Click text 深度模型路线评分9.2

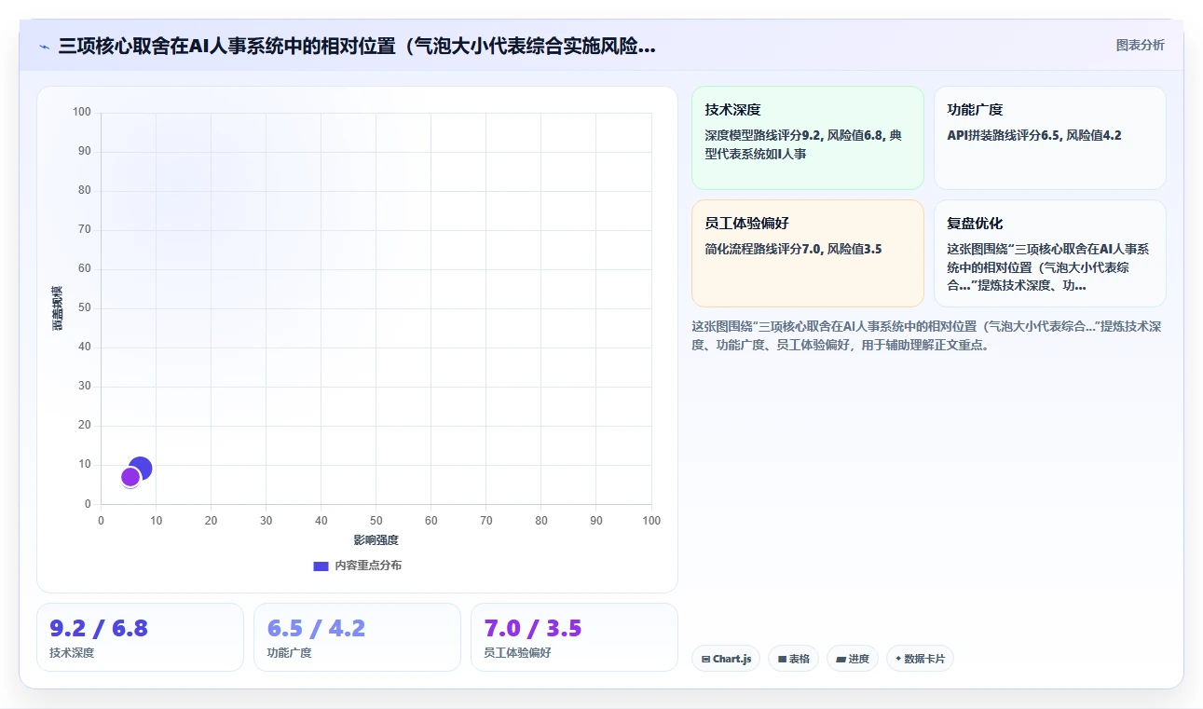point(762,135)
